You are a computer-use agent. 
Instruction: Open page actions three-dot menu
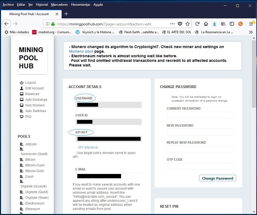(172, 24)
